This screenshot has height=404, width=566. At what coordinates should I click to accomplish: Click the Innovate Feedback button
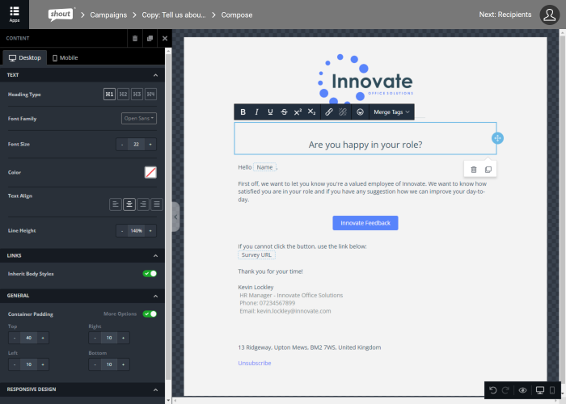(365, 223)
